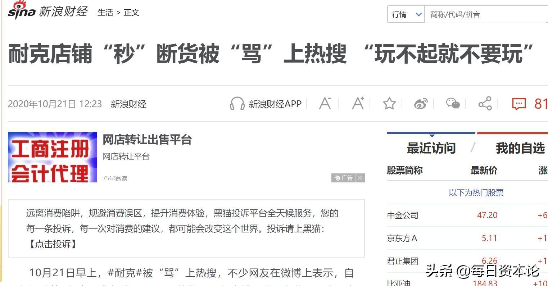Open comments via speech bubble icon
The width and height of the screenshot is (548, 286).
(x=519, y=104)
